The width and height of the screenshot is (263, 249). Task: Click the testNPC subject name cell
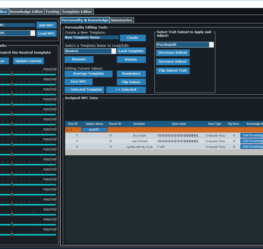pos(94,130)
